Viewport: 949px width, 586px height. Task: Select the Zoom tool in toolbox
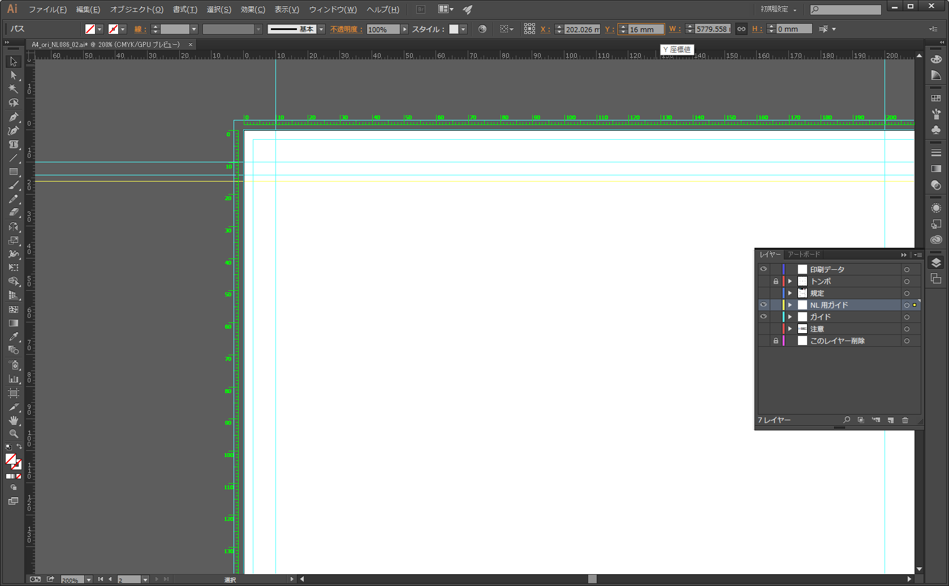(14, 434)
